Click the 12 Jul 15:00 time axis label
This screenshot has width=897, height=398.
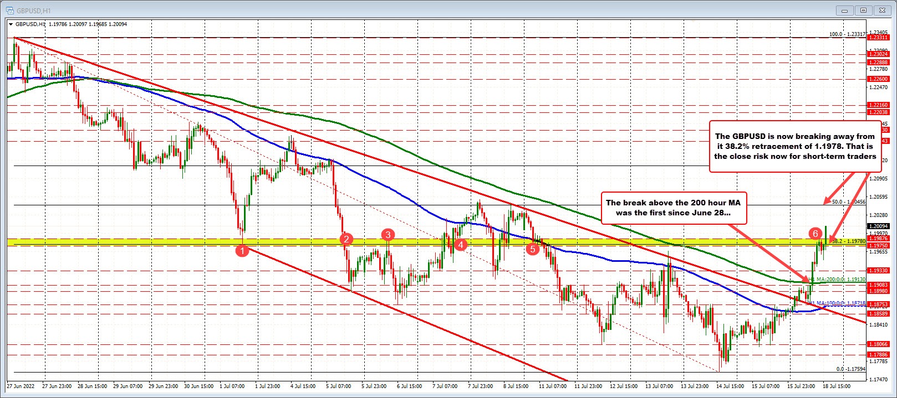(624, 386)
